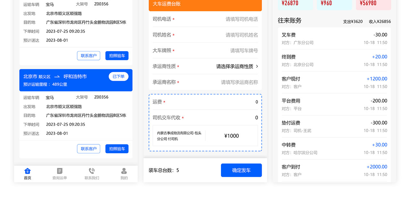The height and width of the screenshot is (206, 410).
Task: Click 拍照验车 in the 呼和浩特市 order card
Action: (x=117, y=149)
